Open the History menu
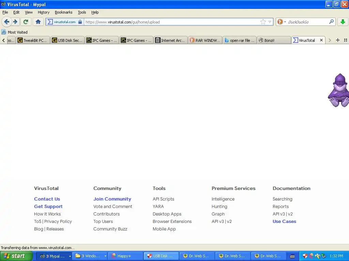 click(x=44, y=12)
